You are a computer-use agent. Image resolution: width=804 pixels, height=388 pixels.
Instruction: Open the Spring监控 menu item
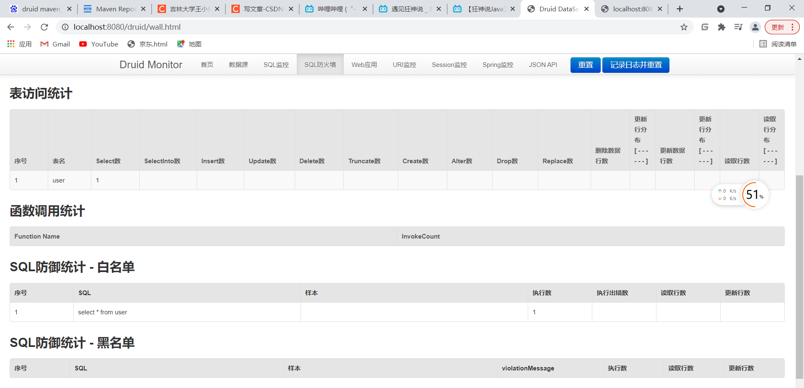[x=498, y=65]
